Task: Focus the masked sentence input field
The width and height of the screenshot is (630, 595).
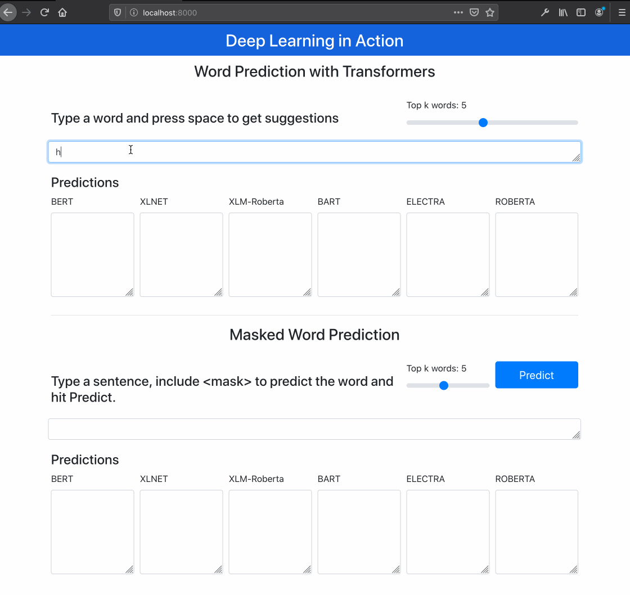Action: pos(314,429)
